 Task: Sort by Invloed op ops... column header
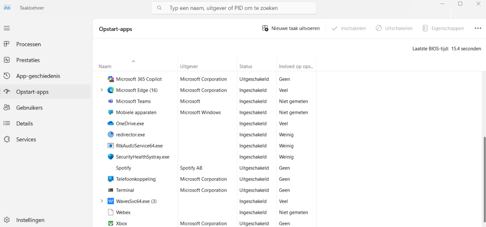296,66
